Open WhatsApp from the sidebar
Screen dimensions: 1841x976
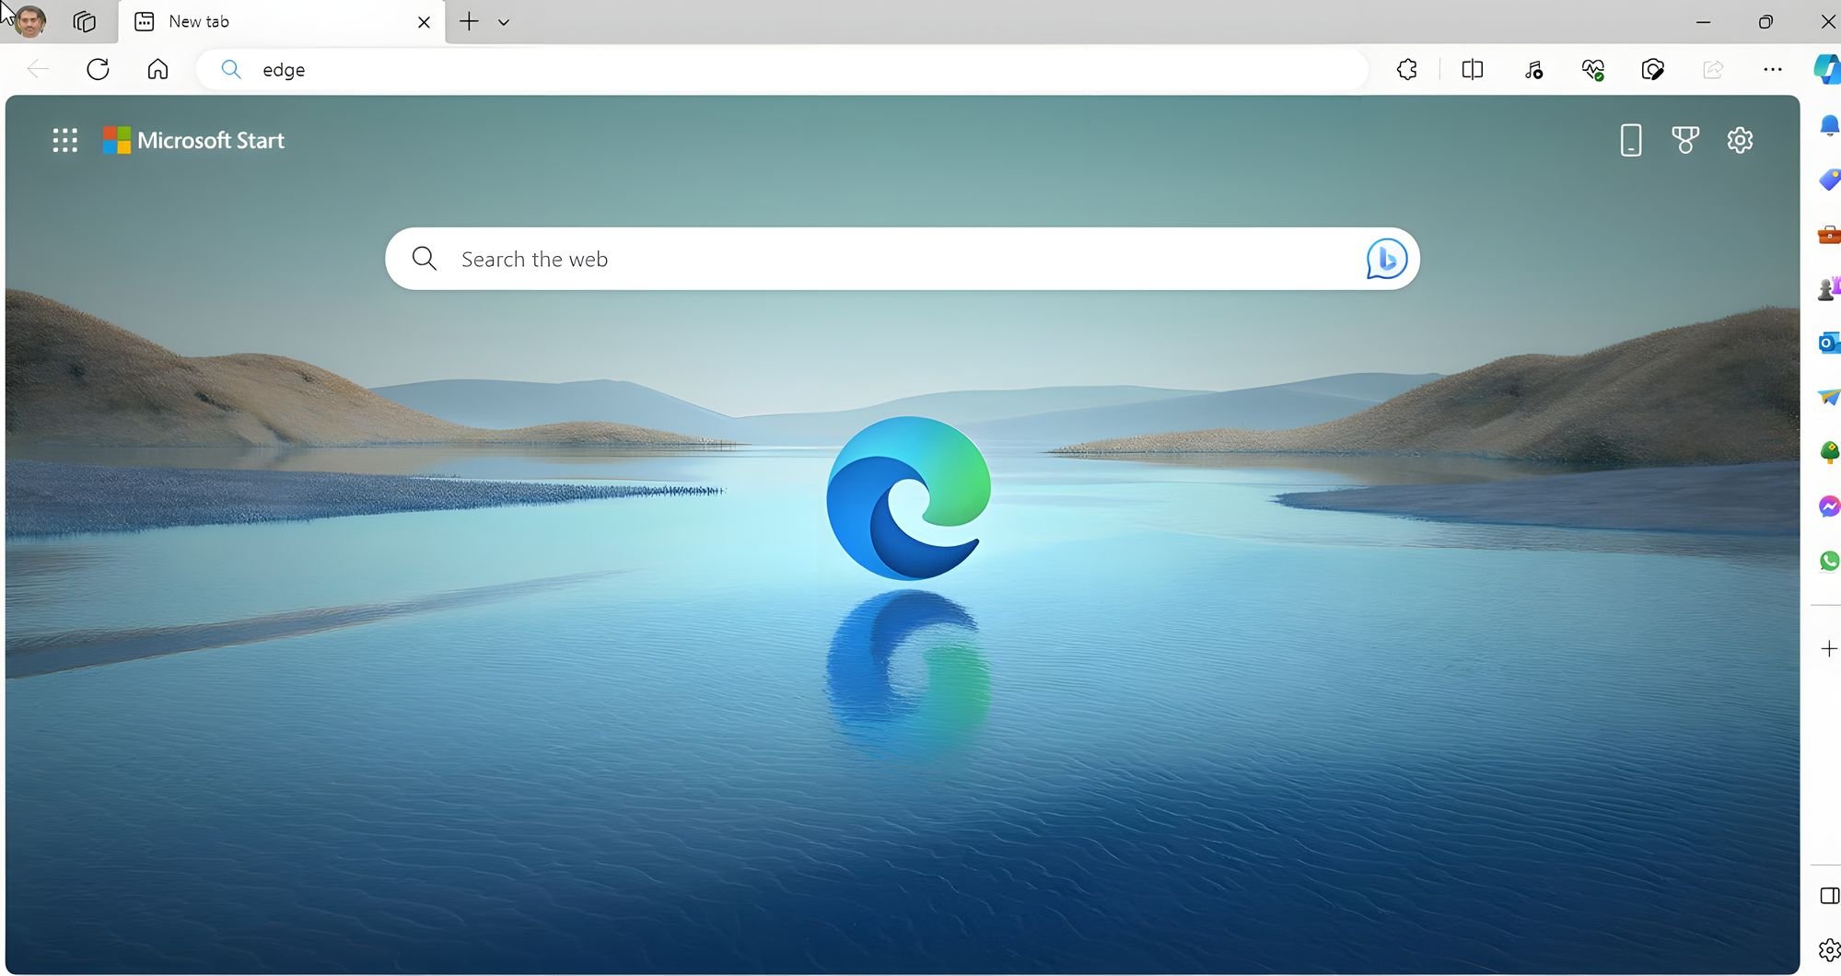(1829, 561)
